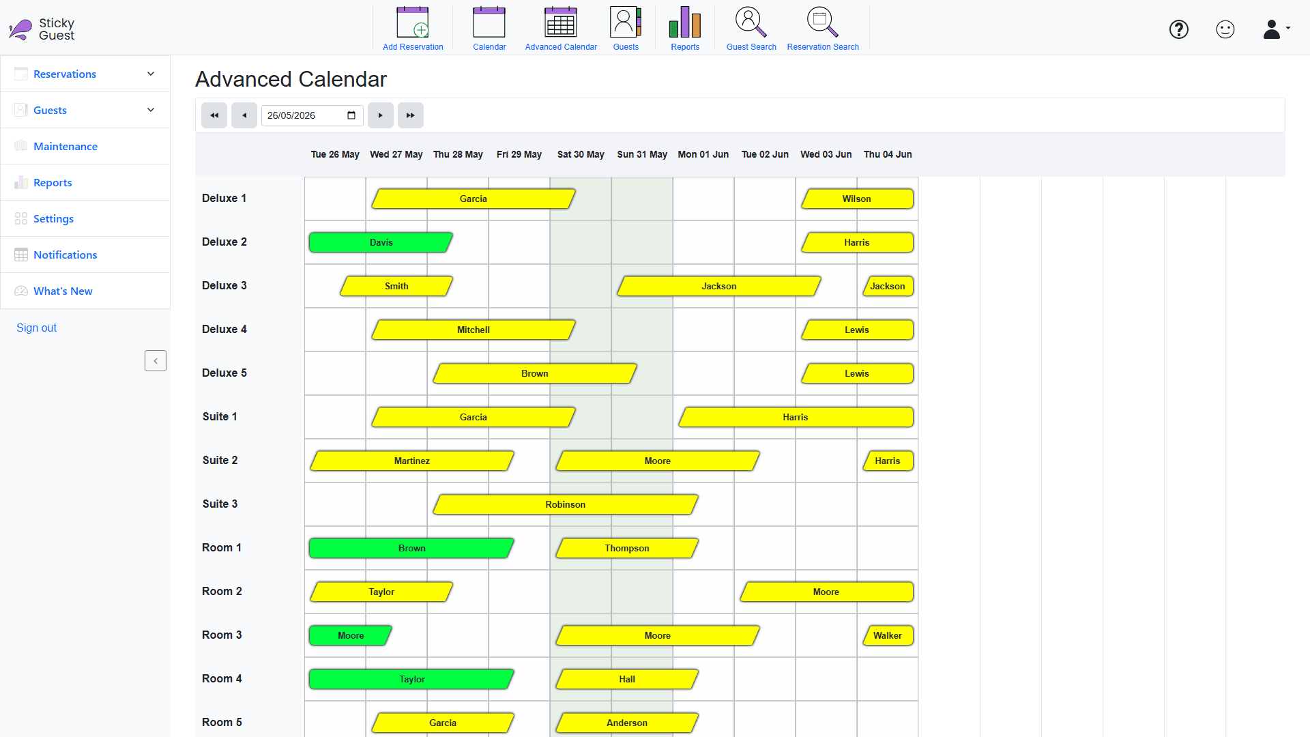
Task: Open the Brown reservation in Deluxe 5
Action: pos(535,373)
